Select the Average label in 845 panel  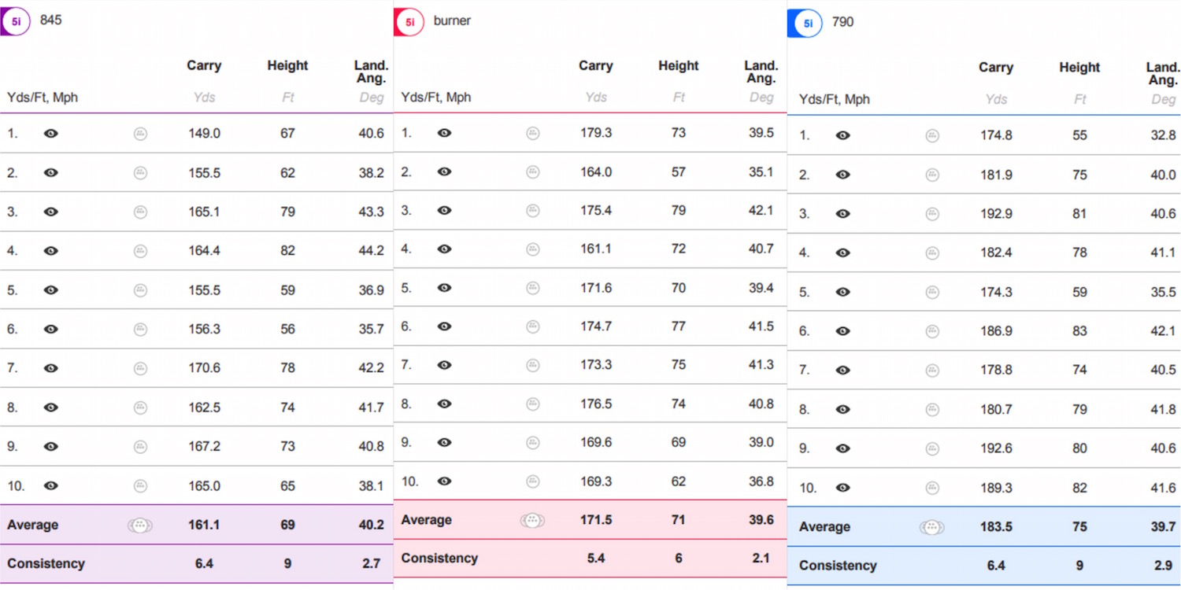(33, 525)
